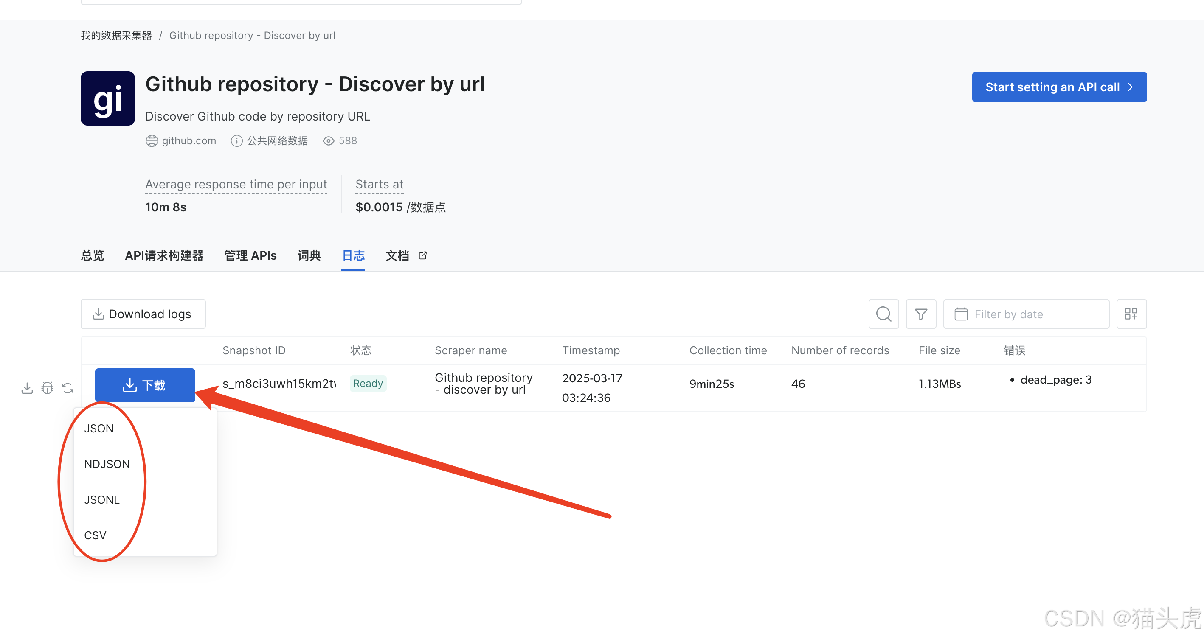Click the eye views icon beside 588
Image resolution: width=1204 pixels, height=639 pixels.
click(329, 140)
